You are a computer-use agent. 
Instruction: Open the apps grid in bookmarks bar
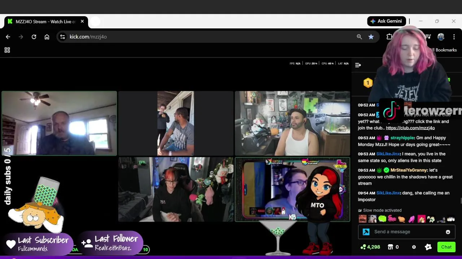(7, 50)
